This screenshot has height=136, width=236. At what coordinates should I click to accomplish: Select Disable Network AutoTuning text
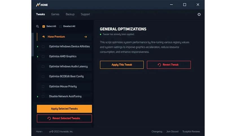(65, 96)
